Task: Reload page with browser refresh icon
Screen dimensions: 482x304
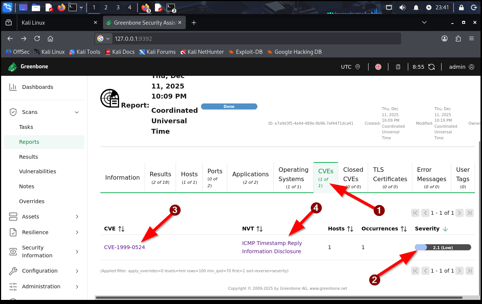Action: (x=37, y=38)
